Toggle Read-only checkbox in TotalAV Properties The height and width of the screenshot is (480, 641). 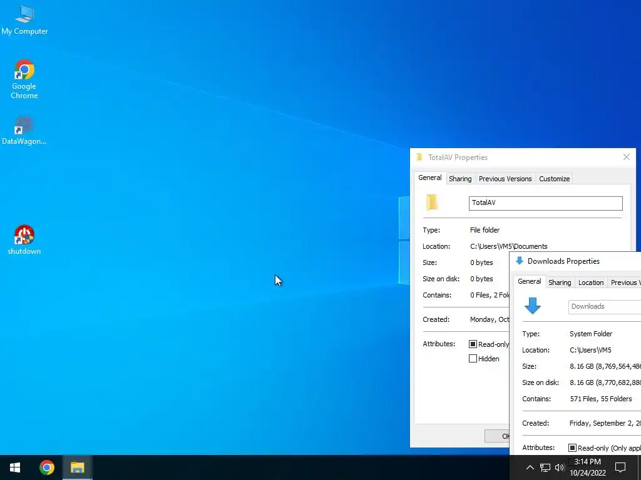pos(473,344)
